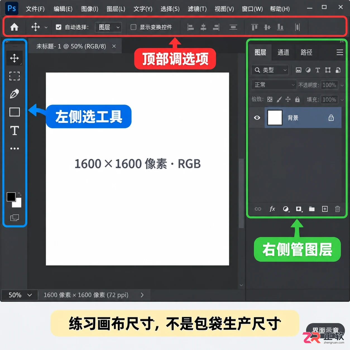
Task: Open the 图层(L) menu
Action: [116, 9]
